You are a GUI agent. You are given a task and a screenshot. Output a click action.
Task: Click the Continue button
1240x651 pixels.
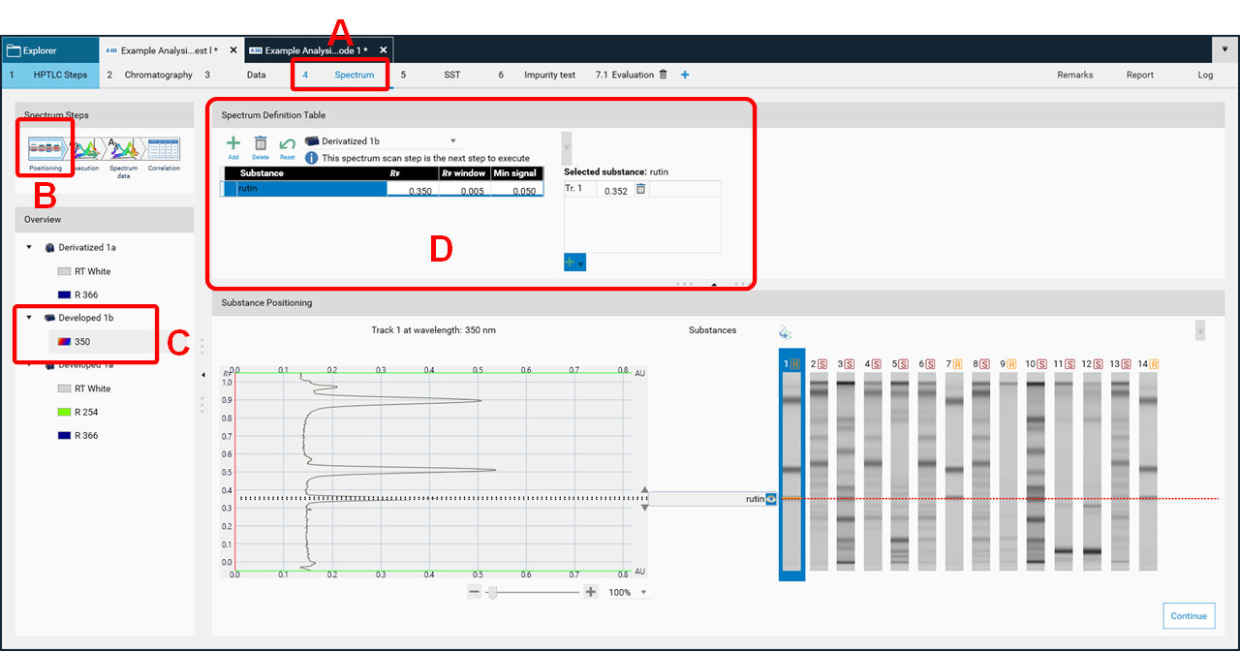click(x=1188, y=616)
